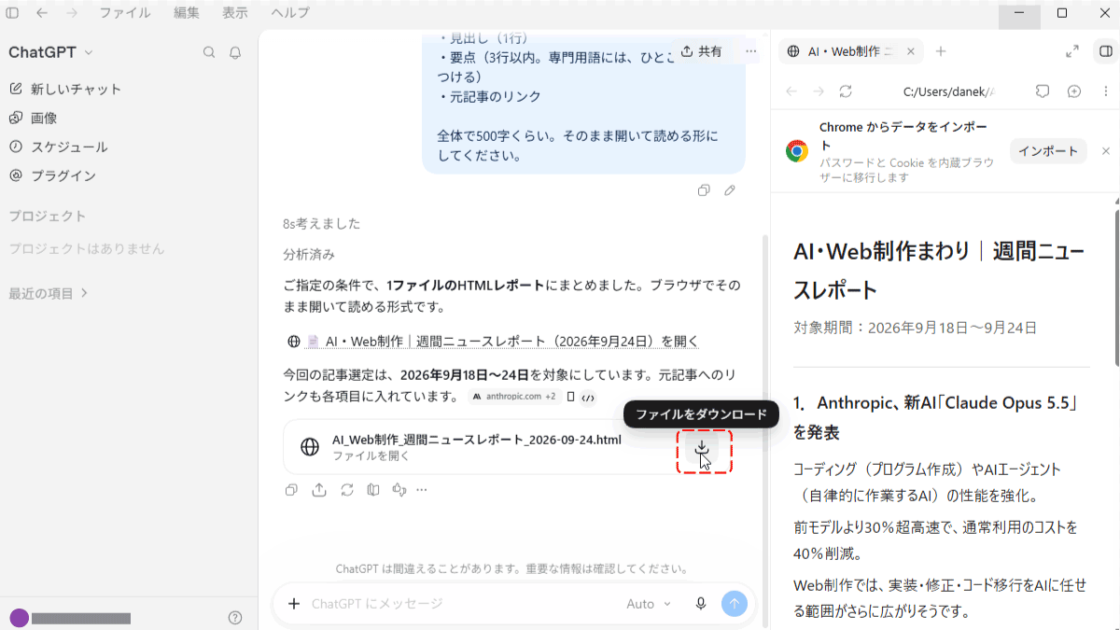Open the user profile avatar
The width and height of the screenshot is (1120, 630).
(19, 618)
